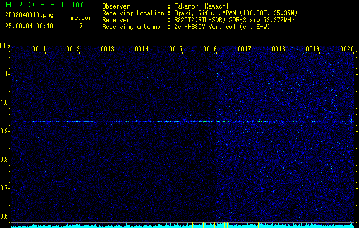Click time marker 0020

coord(347,49)
